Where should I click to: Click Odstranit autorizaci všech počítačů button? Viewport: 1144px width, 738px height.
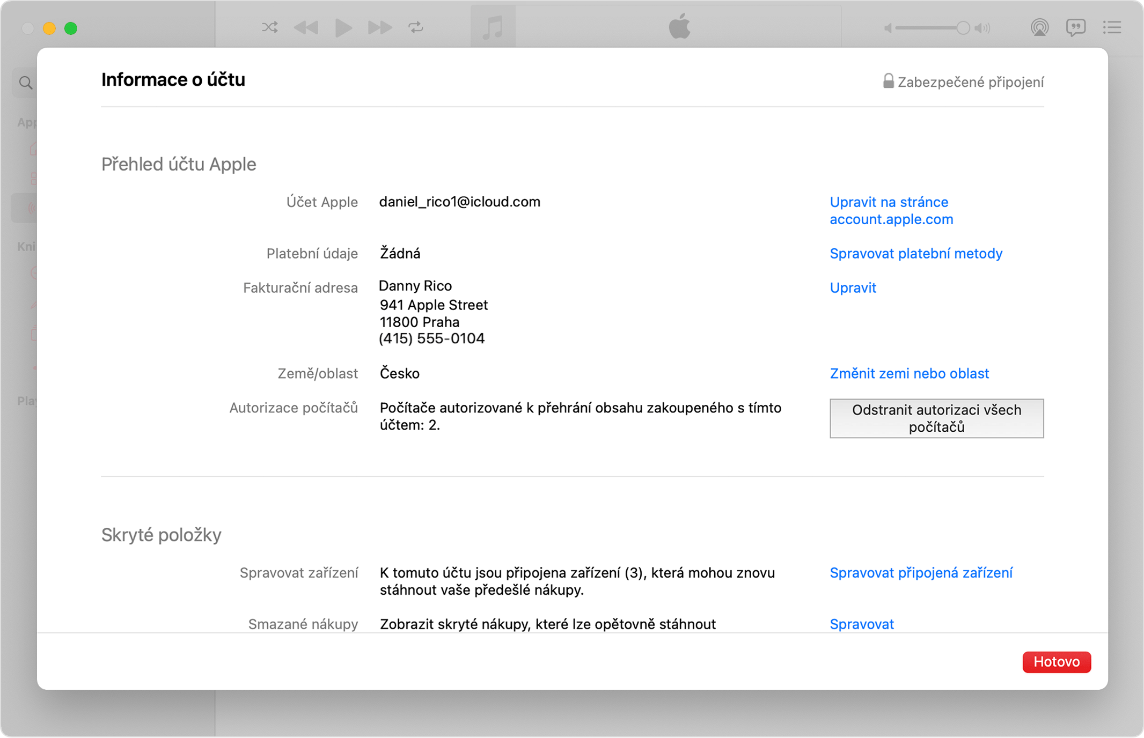[936, 418]
